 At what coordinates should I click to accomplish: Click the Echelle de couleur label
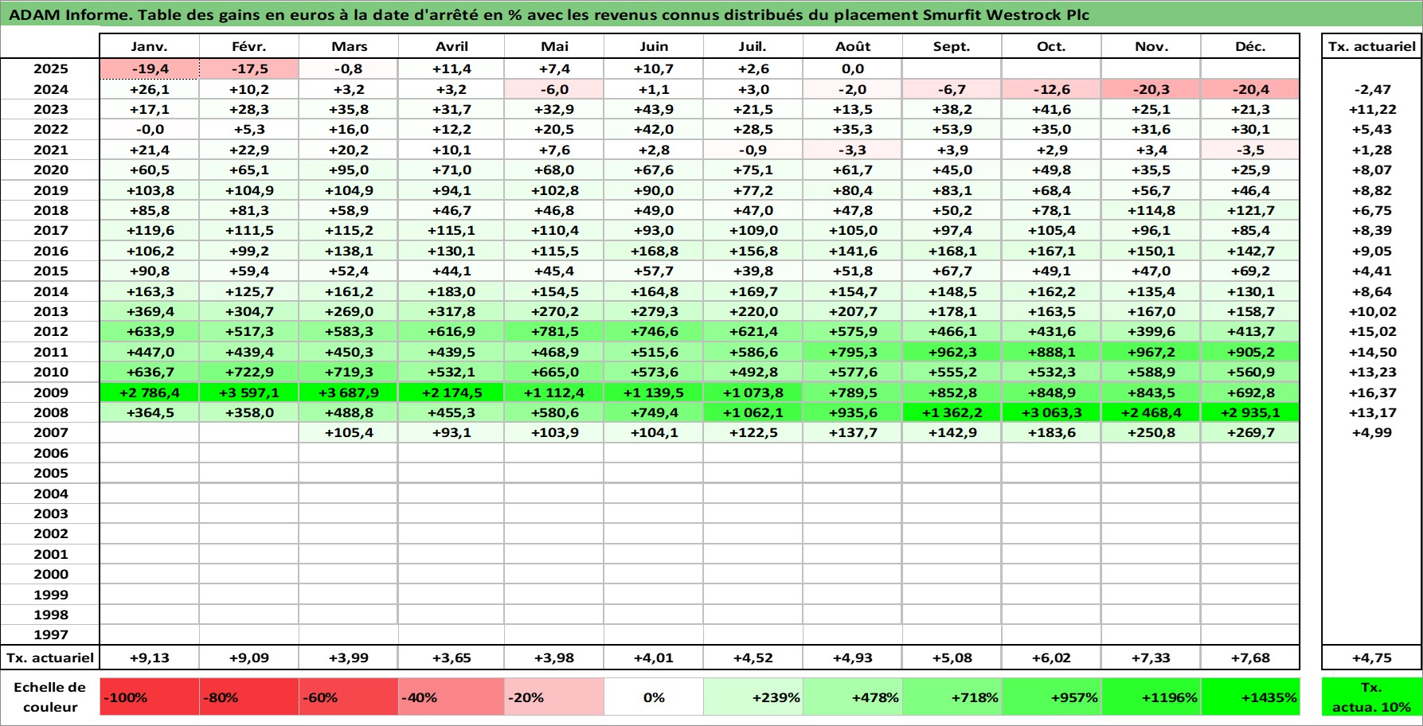50,697
